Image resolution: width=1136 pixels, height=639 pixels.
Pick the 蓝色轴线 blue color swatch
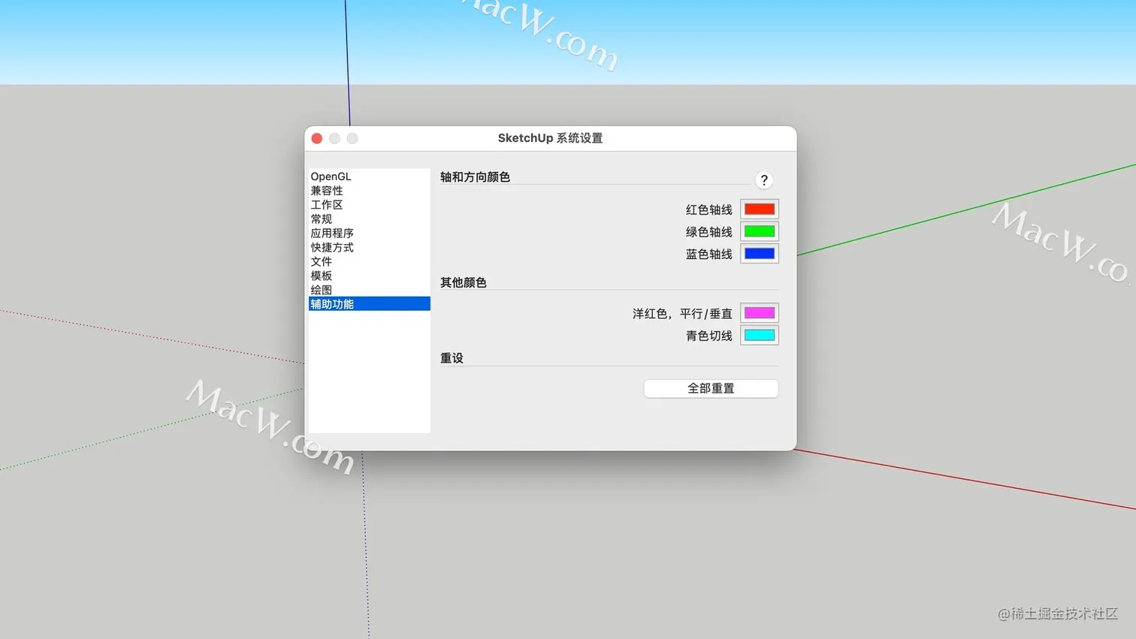pos(760,254)
